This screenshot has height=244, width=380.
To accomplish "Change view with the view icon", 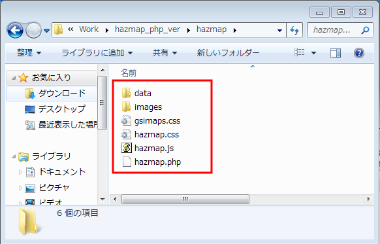I will pos(300,52).
